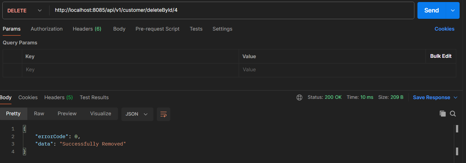Select the Raw response view
466x163 pixels.
[39, 114]
